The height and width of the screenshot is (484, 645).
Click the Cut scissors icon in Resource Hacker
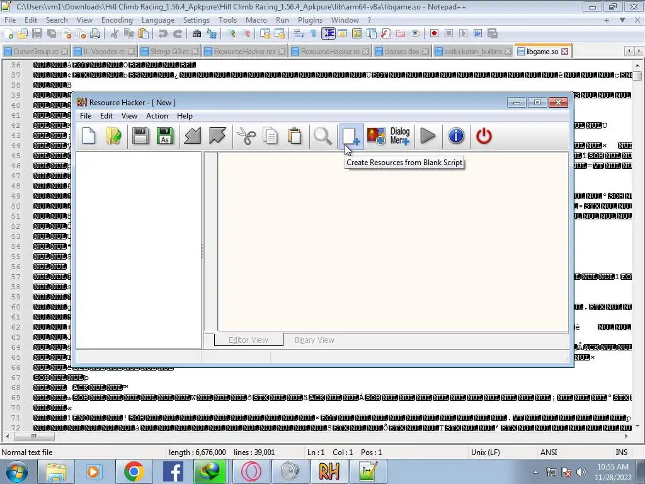(x=246, y=136)
